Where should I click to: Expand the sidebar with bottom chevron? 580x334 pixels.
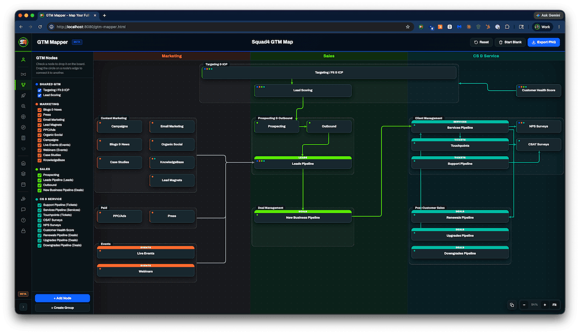[23, 307]
